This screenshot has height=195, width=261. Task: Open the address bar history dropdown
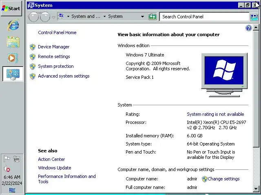pos(142,17)
